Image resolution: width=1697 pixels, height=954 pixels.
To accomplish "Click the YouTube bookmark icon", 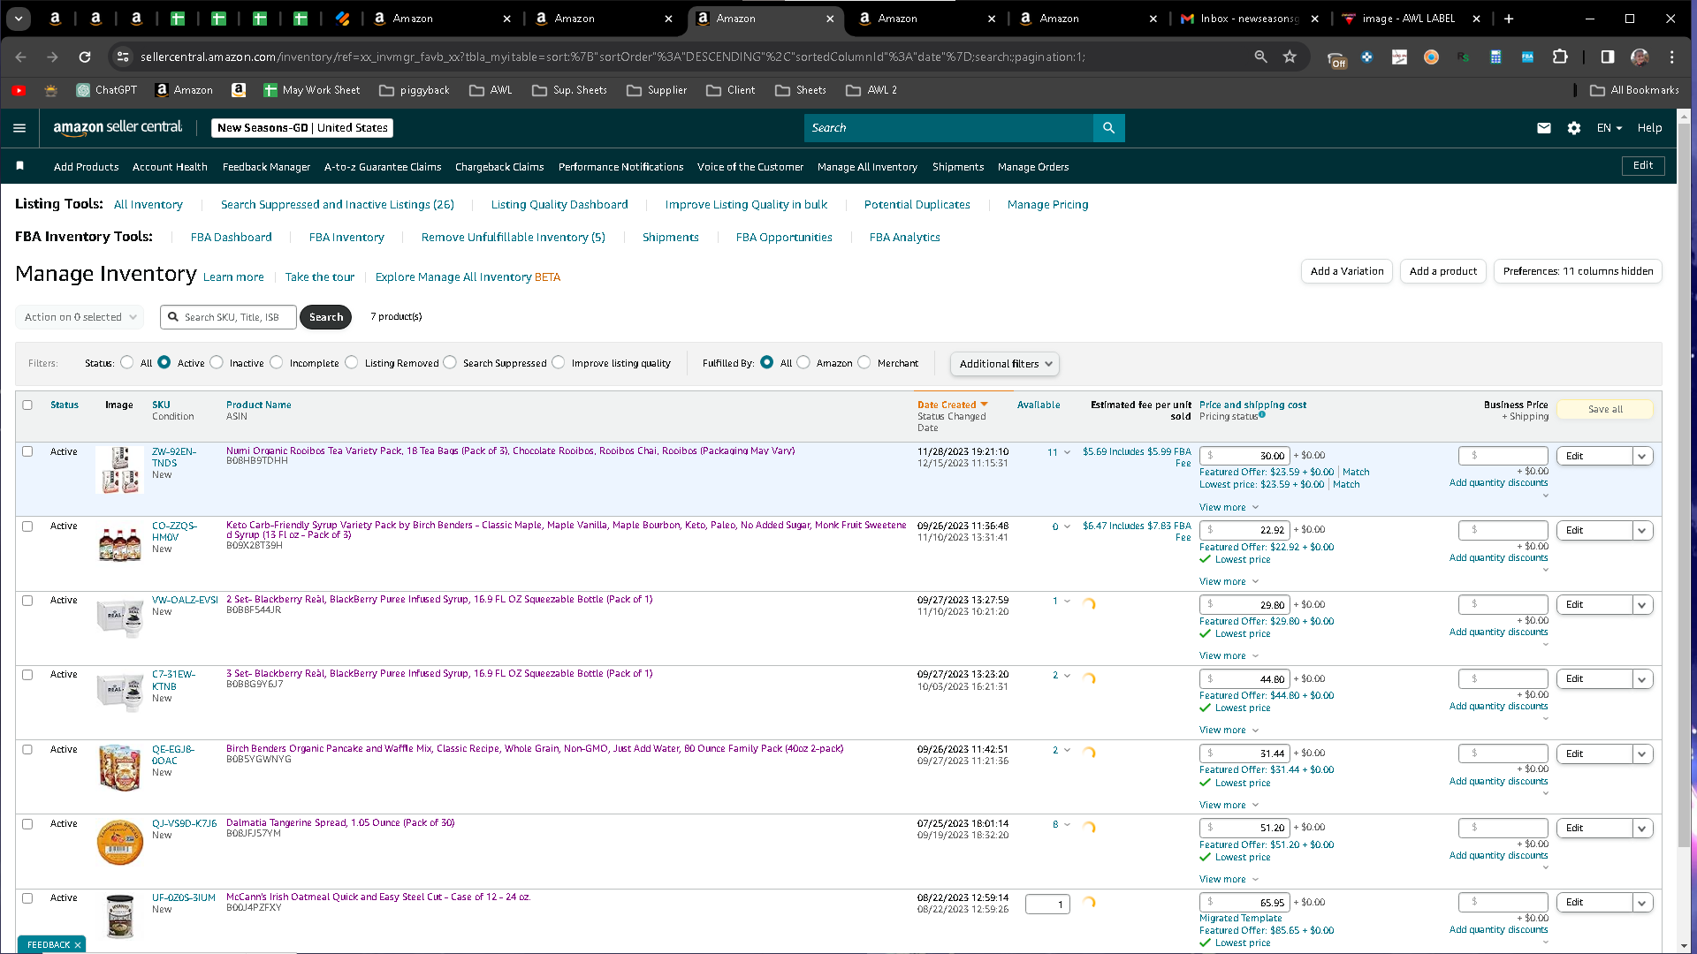I will (x=19, y=90).
